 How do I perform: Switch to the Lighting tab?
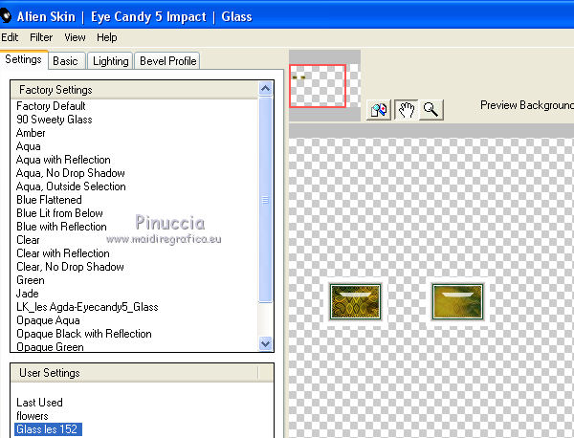pos(111,61)
